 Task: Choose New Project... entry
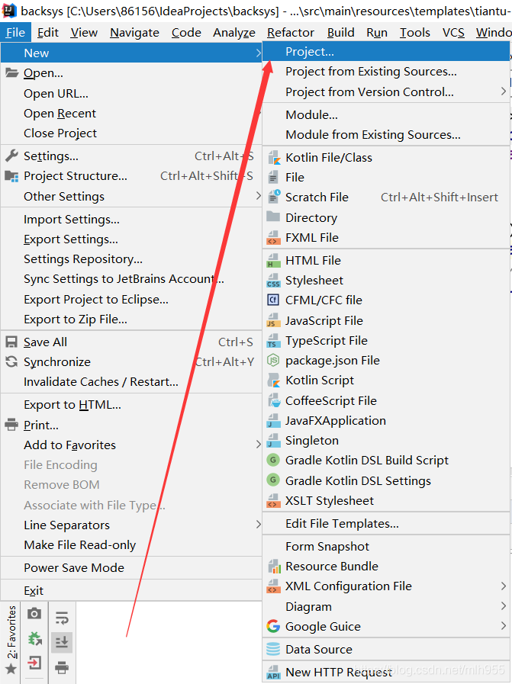coord(386,52)
